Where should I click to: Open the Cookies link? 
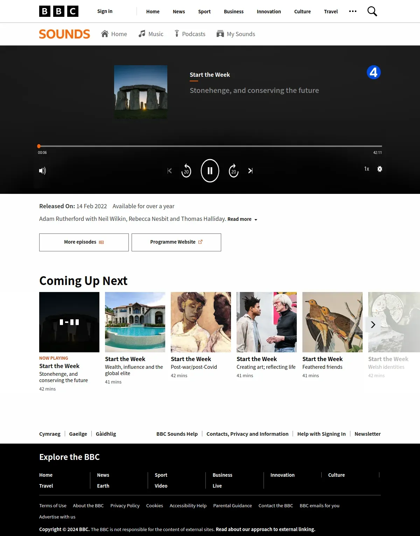155,506
